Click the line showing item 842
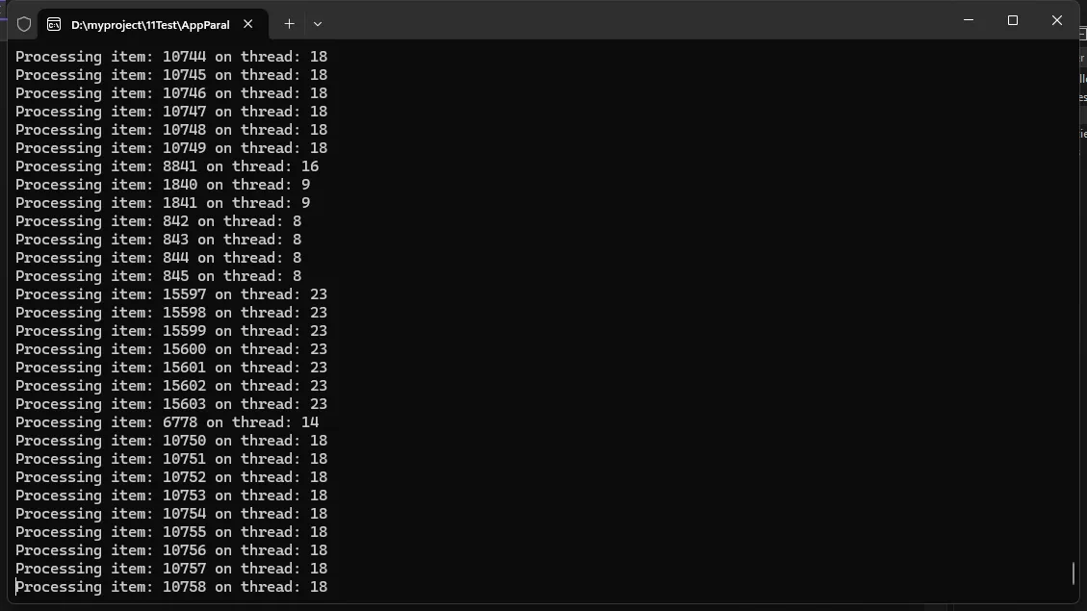Viewport: 1087px width, 611px height. click(x=158, y=221)
